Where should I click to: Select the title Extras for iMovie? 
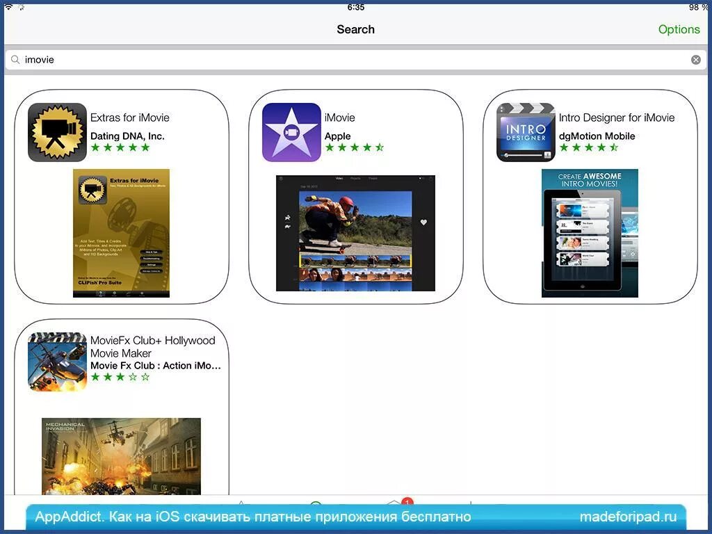(130, 118)
